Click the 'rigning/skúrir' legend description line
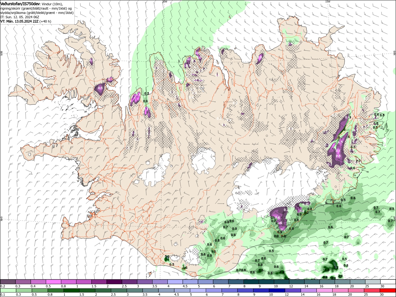This screenshot has height=297, width=396. (36, 8)
